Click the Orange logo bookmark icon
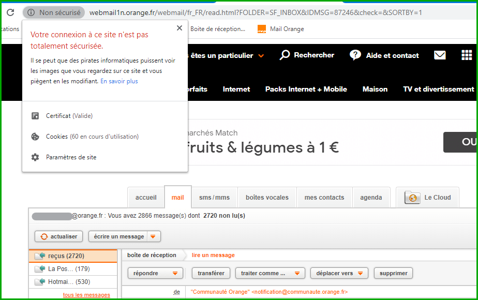The height and width of the screenshot is (300, 478). (x=262, y=29)
